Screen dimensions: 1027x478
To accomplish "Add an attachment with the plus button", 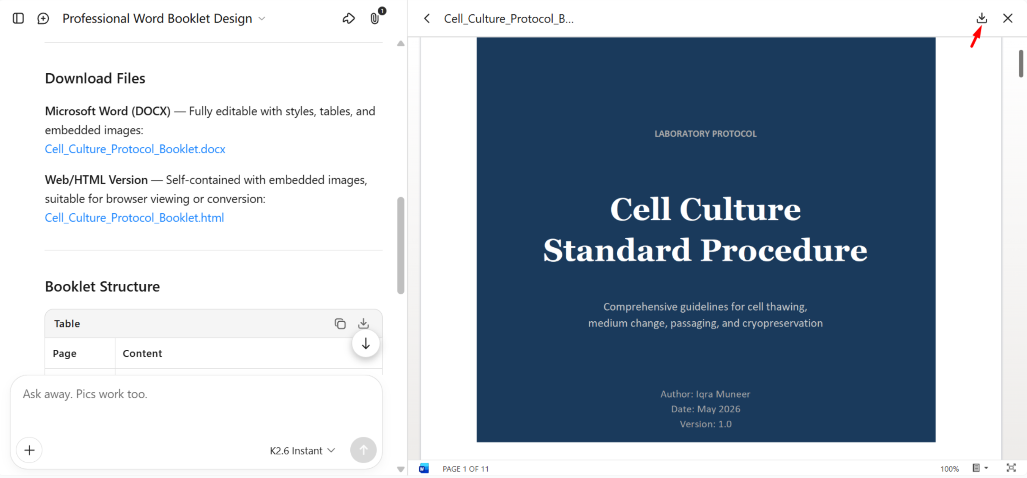I will (x=29, y=450).
